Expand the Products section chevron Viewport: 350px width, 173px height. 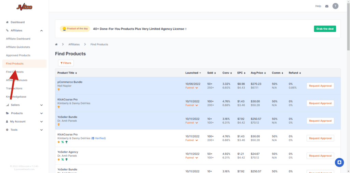click(41, 113)
